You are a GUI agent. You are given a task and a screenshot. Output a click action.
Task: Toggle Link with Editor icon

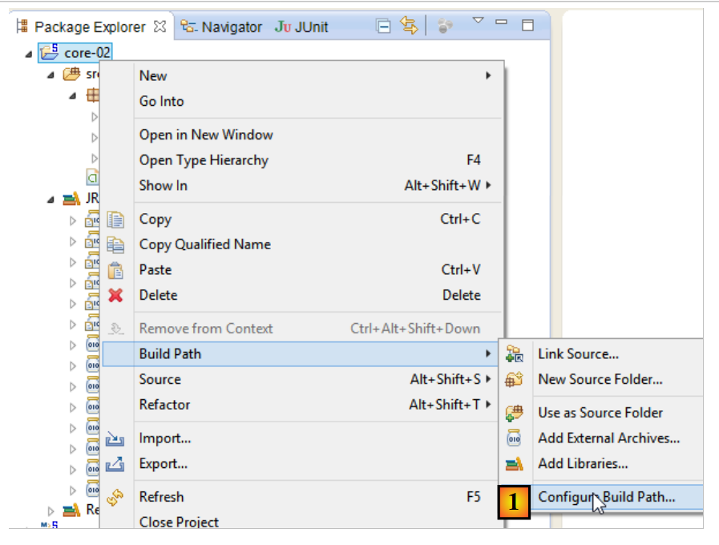[x=409, y=26]
